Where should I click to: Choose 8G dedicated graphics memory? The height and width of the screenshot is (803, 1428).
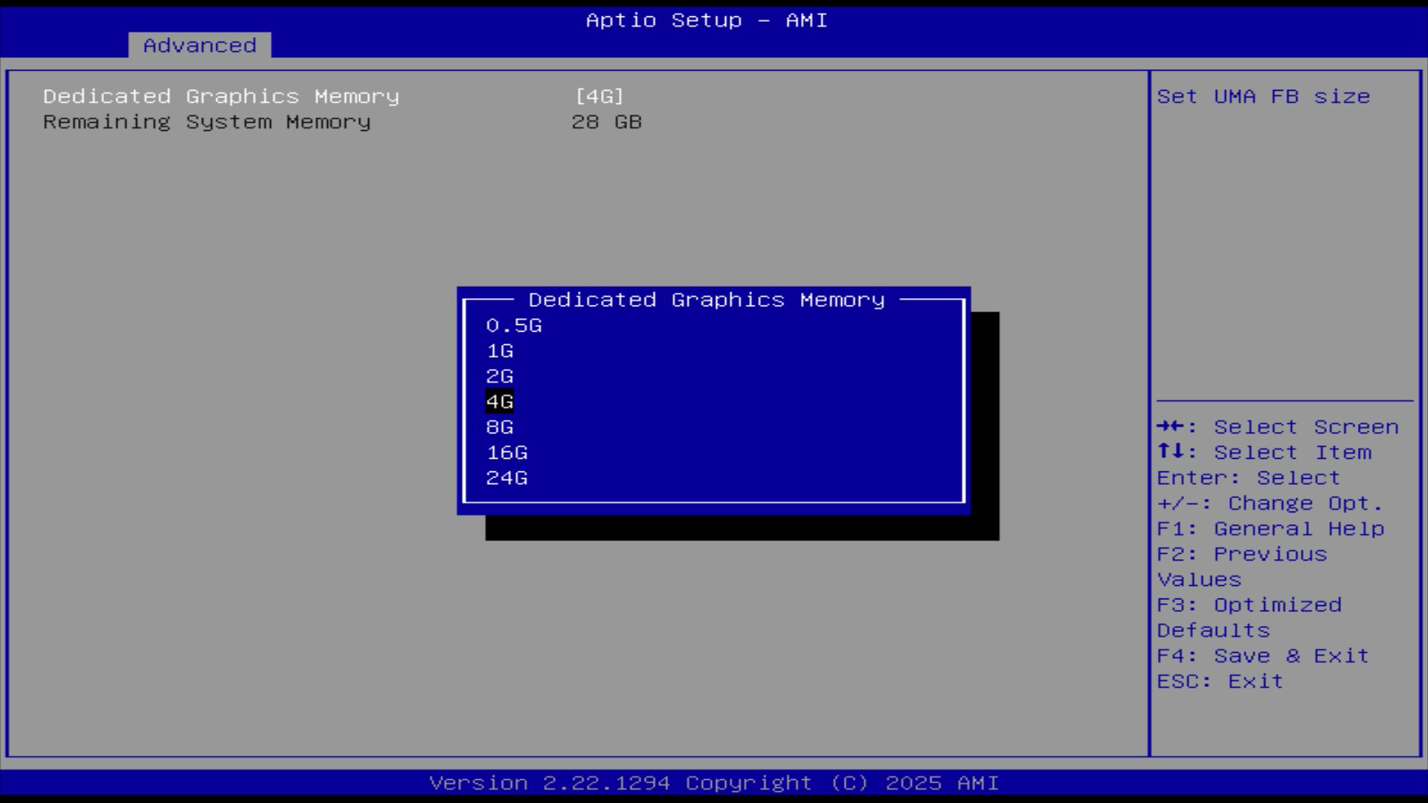coord(500,428)
